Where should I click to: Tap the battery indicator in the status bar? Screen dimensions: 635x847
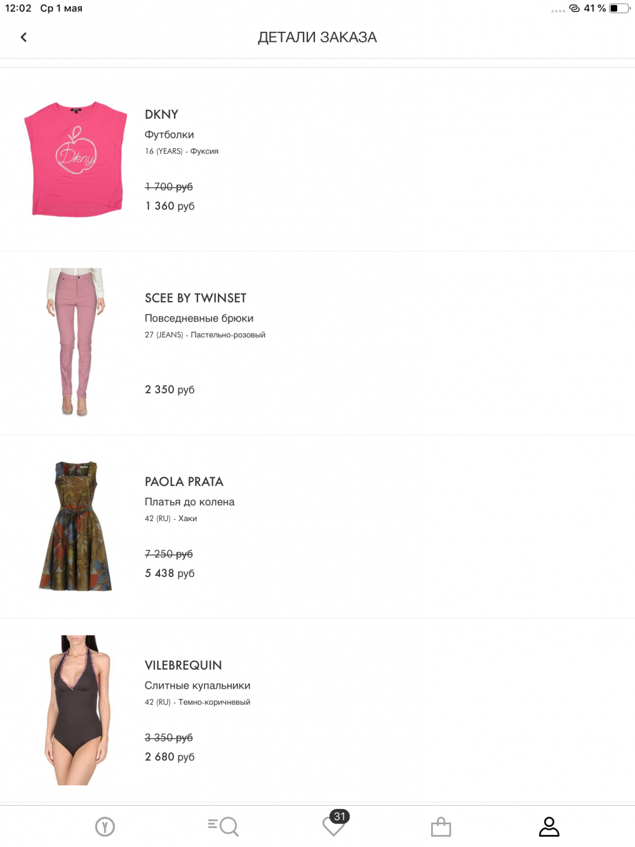click(x=619, y=8)
